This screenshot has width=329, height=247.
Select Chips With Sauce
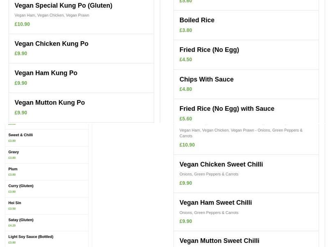click(x=206, y=79)
